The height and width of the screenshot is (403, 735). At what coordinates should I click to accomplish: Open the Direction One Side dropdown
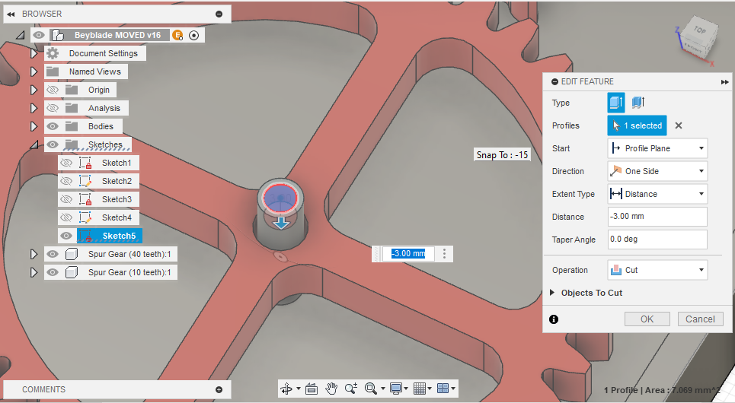coord(657,171)
